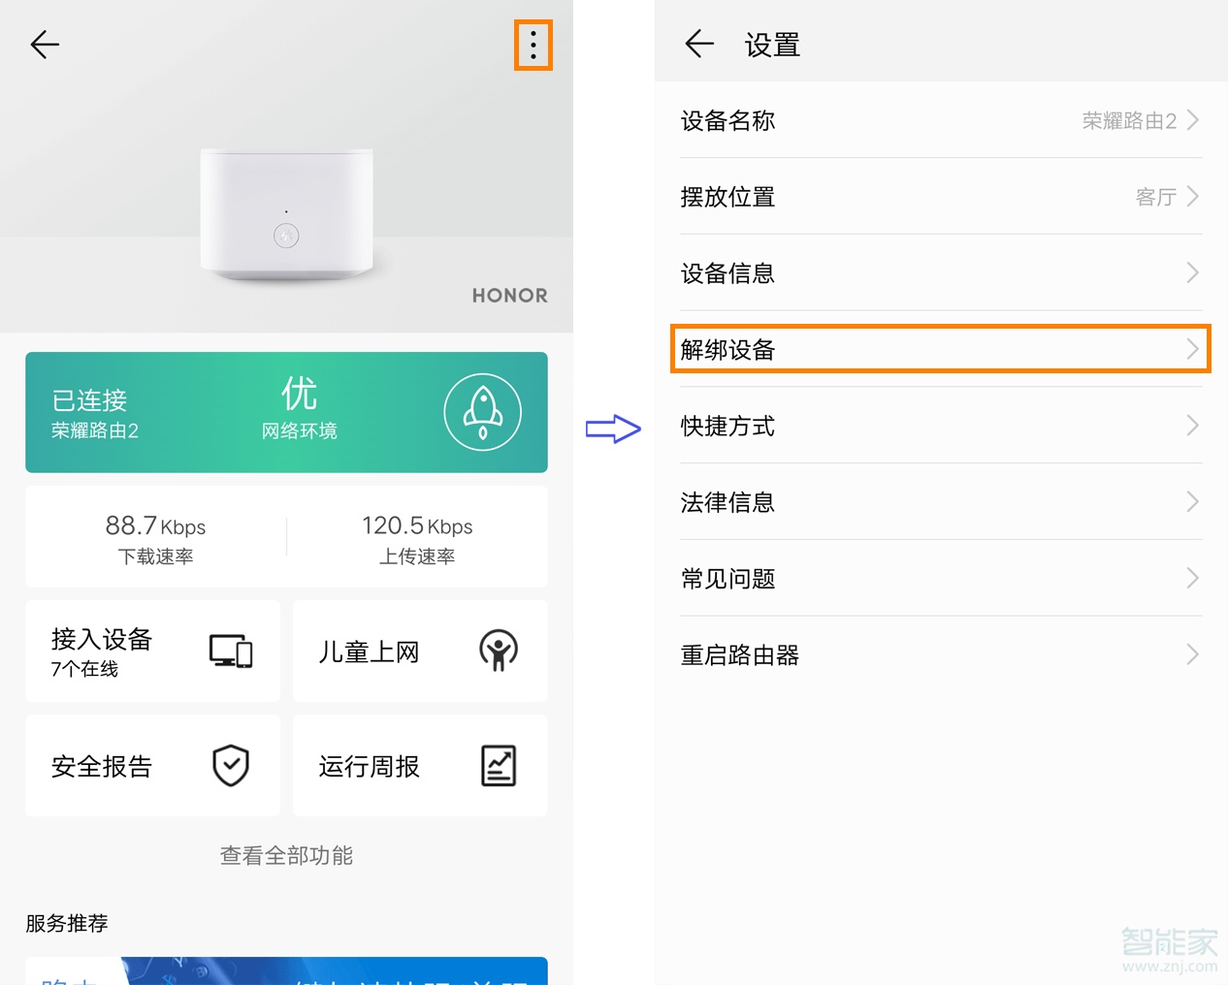Tap chevron on 法律信息 row
The height and width of the screenshot is (985, 1228).
[1193, 502]
